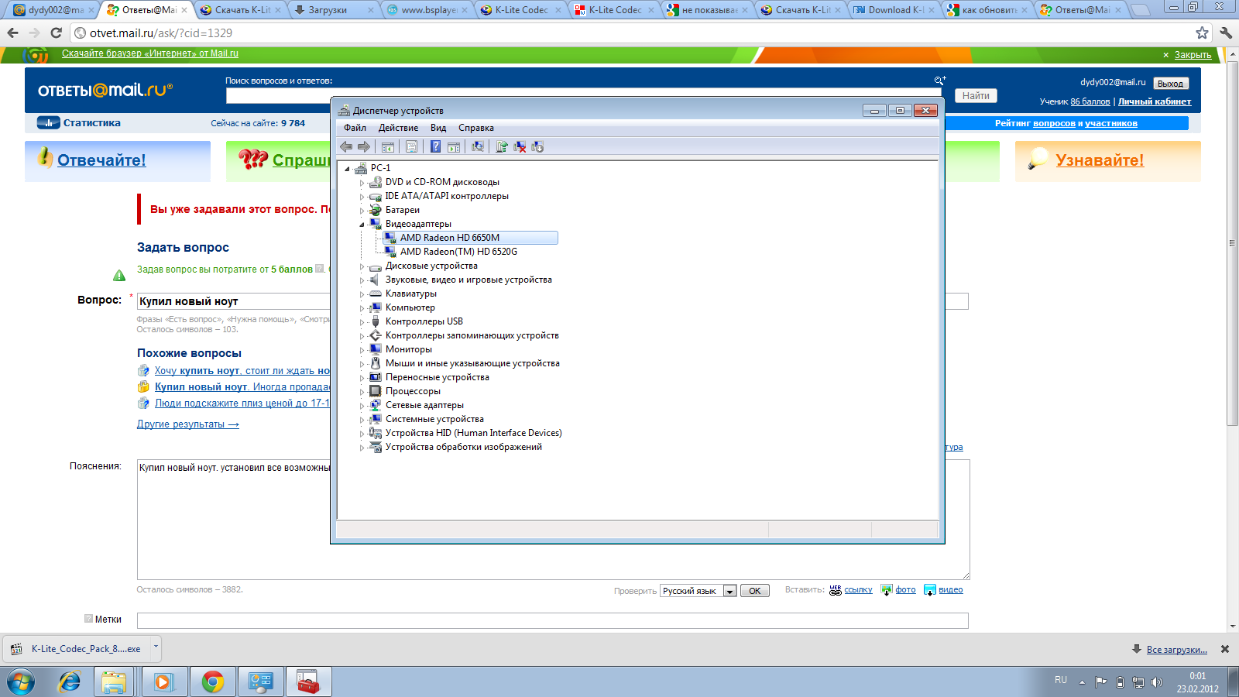Select Устройства HID (Human Interface Devices)
1239x697 pixels.
tap(474, 433)
